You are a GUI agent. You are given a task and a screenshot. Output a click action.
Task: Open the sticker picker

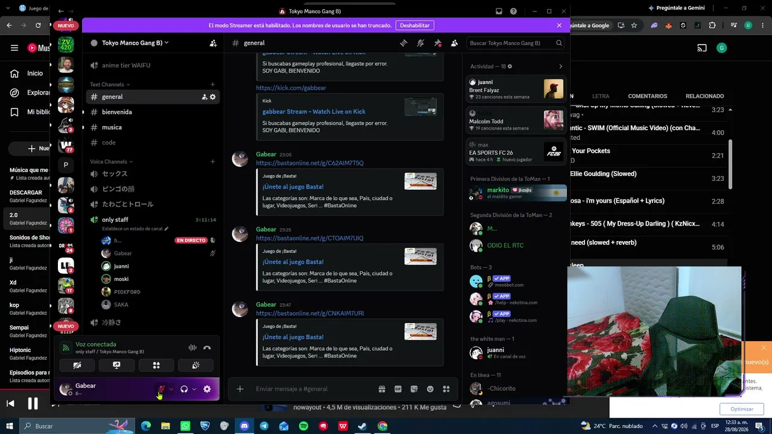[x=414, y=389]
